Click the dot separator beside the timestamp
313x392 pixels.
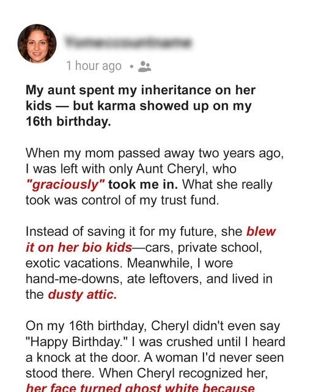[x=131, y=67]
